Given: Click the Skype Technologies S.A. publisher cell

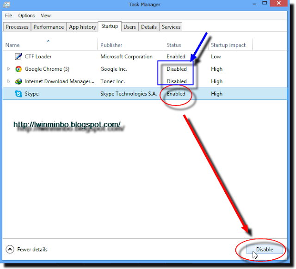Looking at the screenshot, I should coord(129,94).
